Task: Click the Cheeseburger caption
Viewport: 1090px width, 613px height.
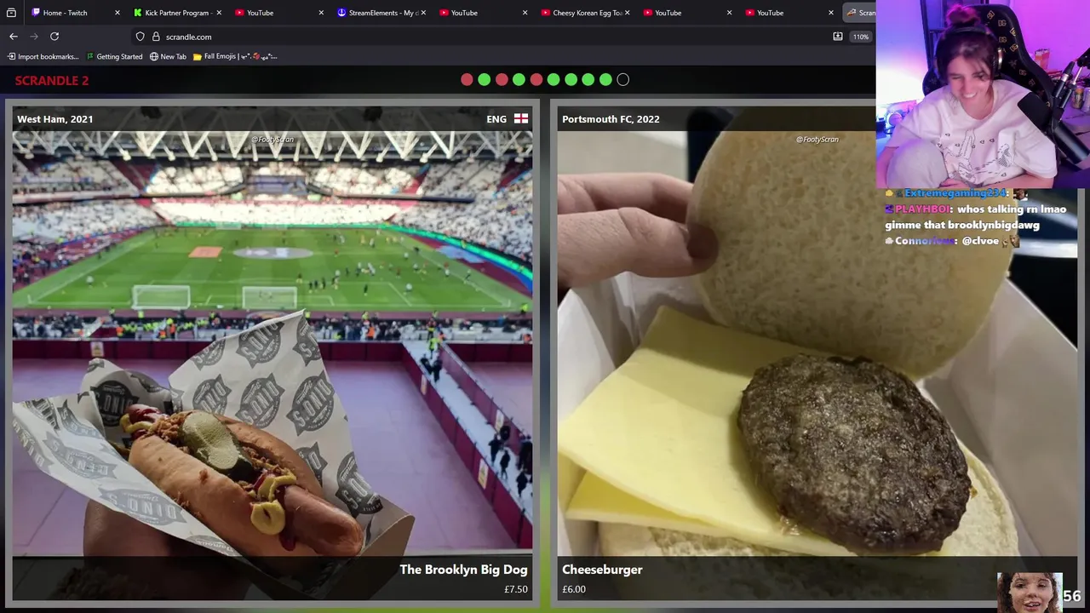Action: (x=602, y=570)
